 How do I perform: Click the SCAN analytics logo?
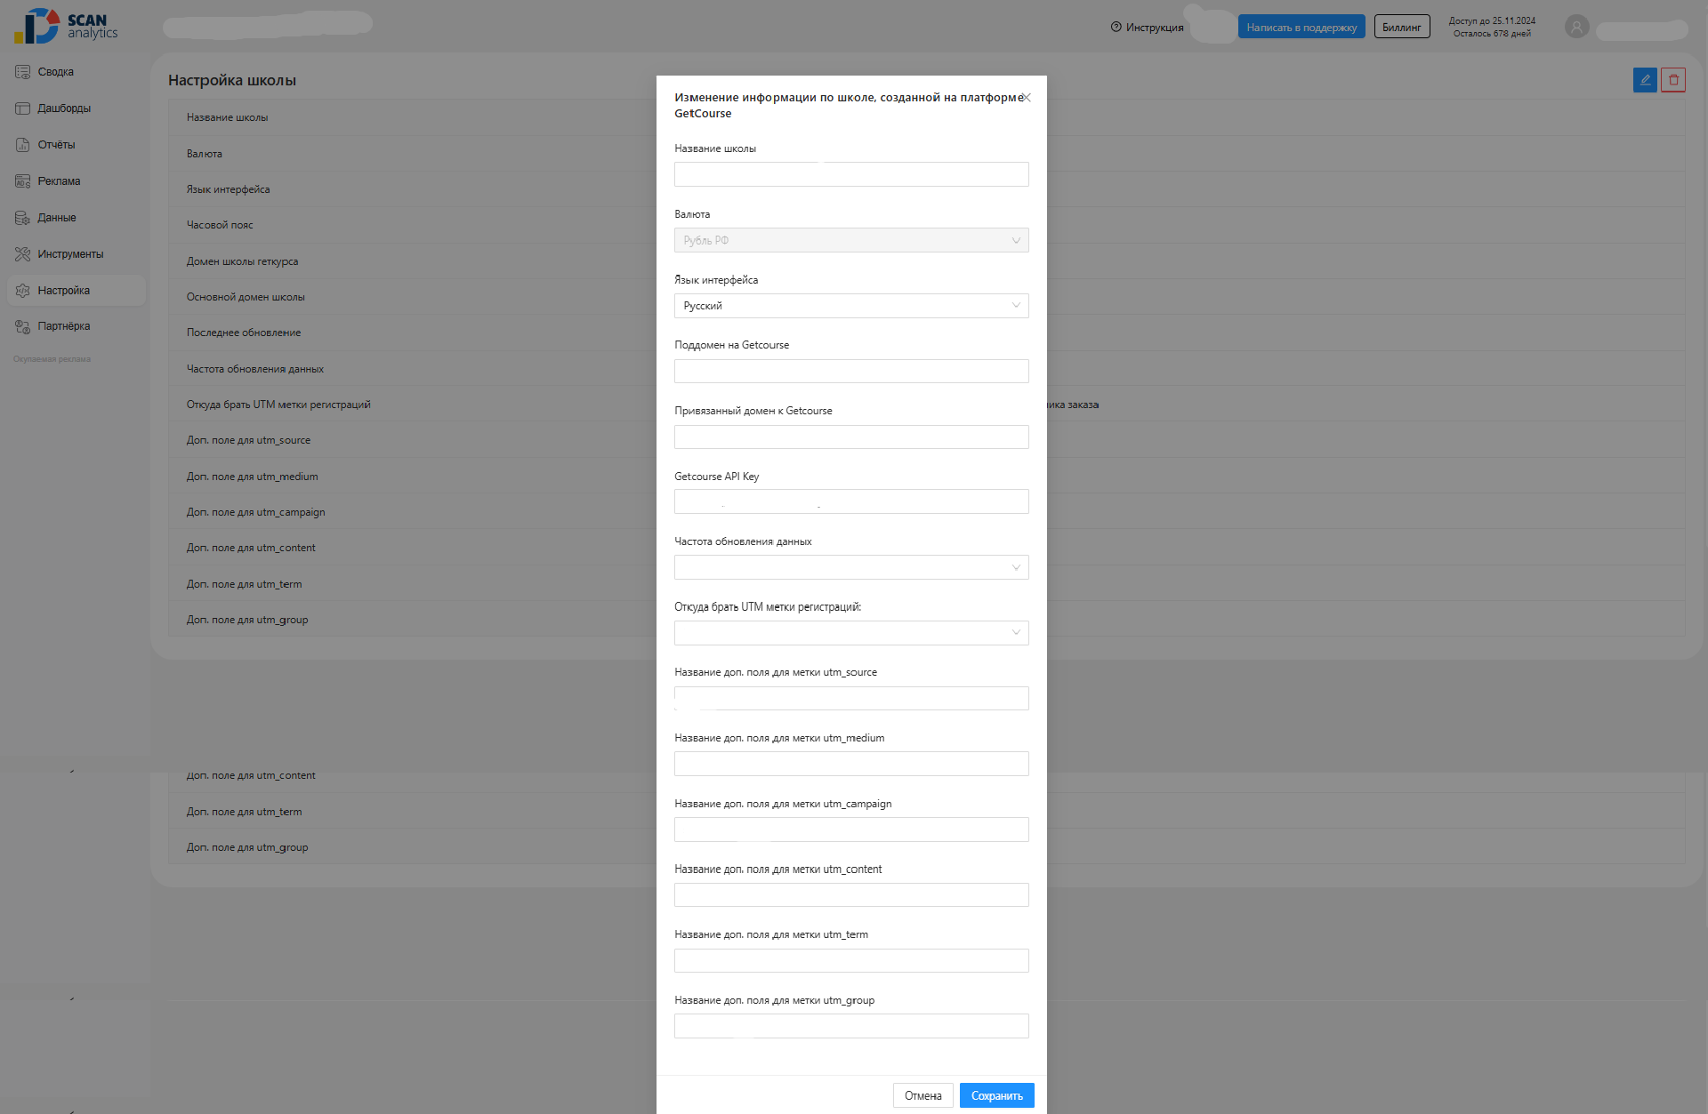tap(66, 27)
